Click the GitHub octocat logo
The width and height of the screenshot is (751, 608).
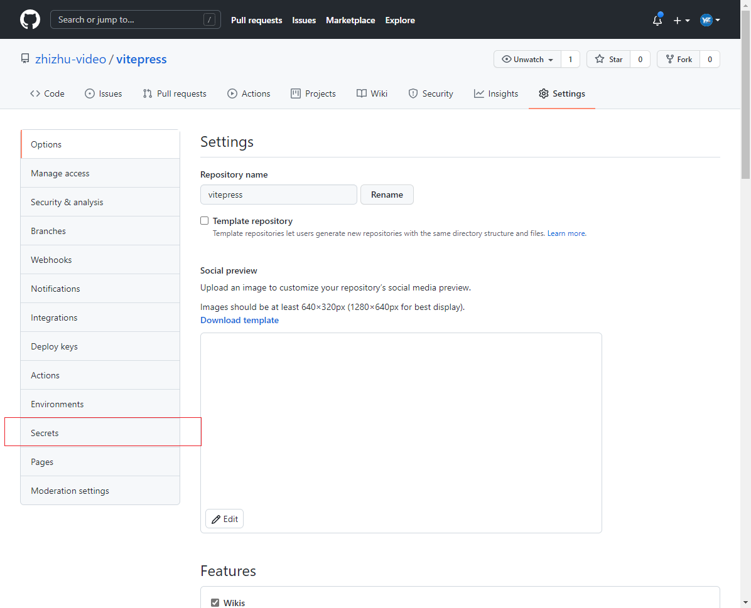(x=30, y=19)
